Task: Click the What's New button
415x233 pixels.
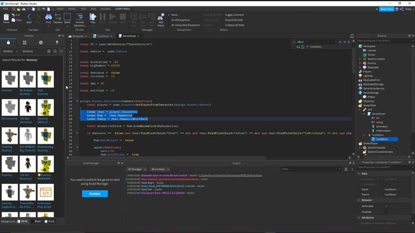Action: coord(386,9)
